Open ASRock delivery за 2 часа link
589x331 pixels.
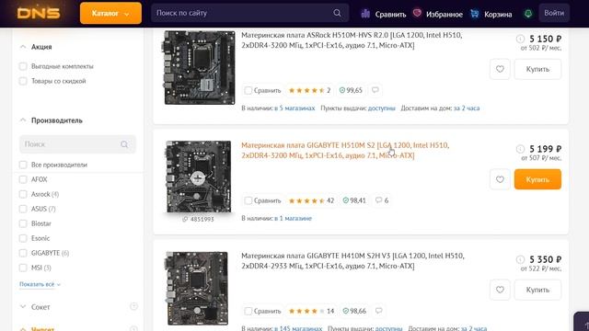point(467,108)
